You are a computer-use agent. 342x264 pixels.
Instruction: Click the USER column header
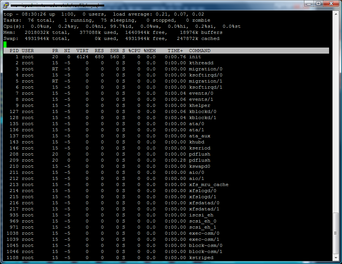pyautogui.click(x=28, y=51)
